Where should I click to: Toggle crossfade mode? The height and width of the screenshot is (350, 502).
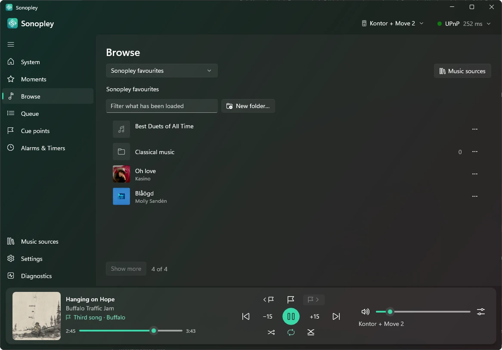(311, 332)
